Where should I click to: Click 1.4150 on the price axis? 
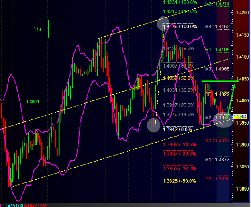[242, 35]
